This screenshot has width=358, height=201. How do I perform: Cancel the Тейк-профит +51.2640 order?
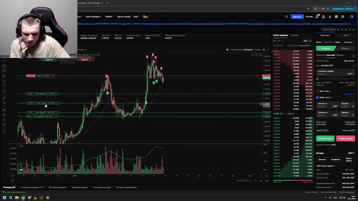[x=57, y=94]
